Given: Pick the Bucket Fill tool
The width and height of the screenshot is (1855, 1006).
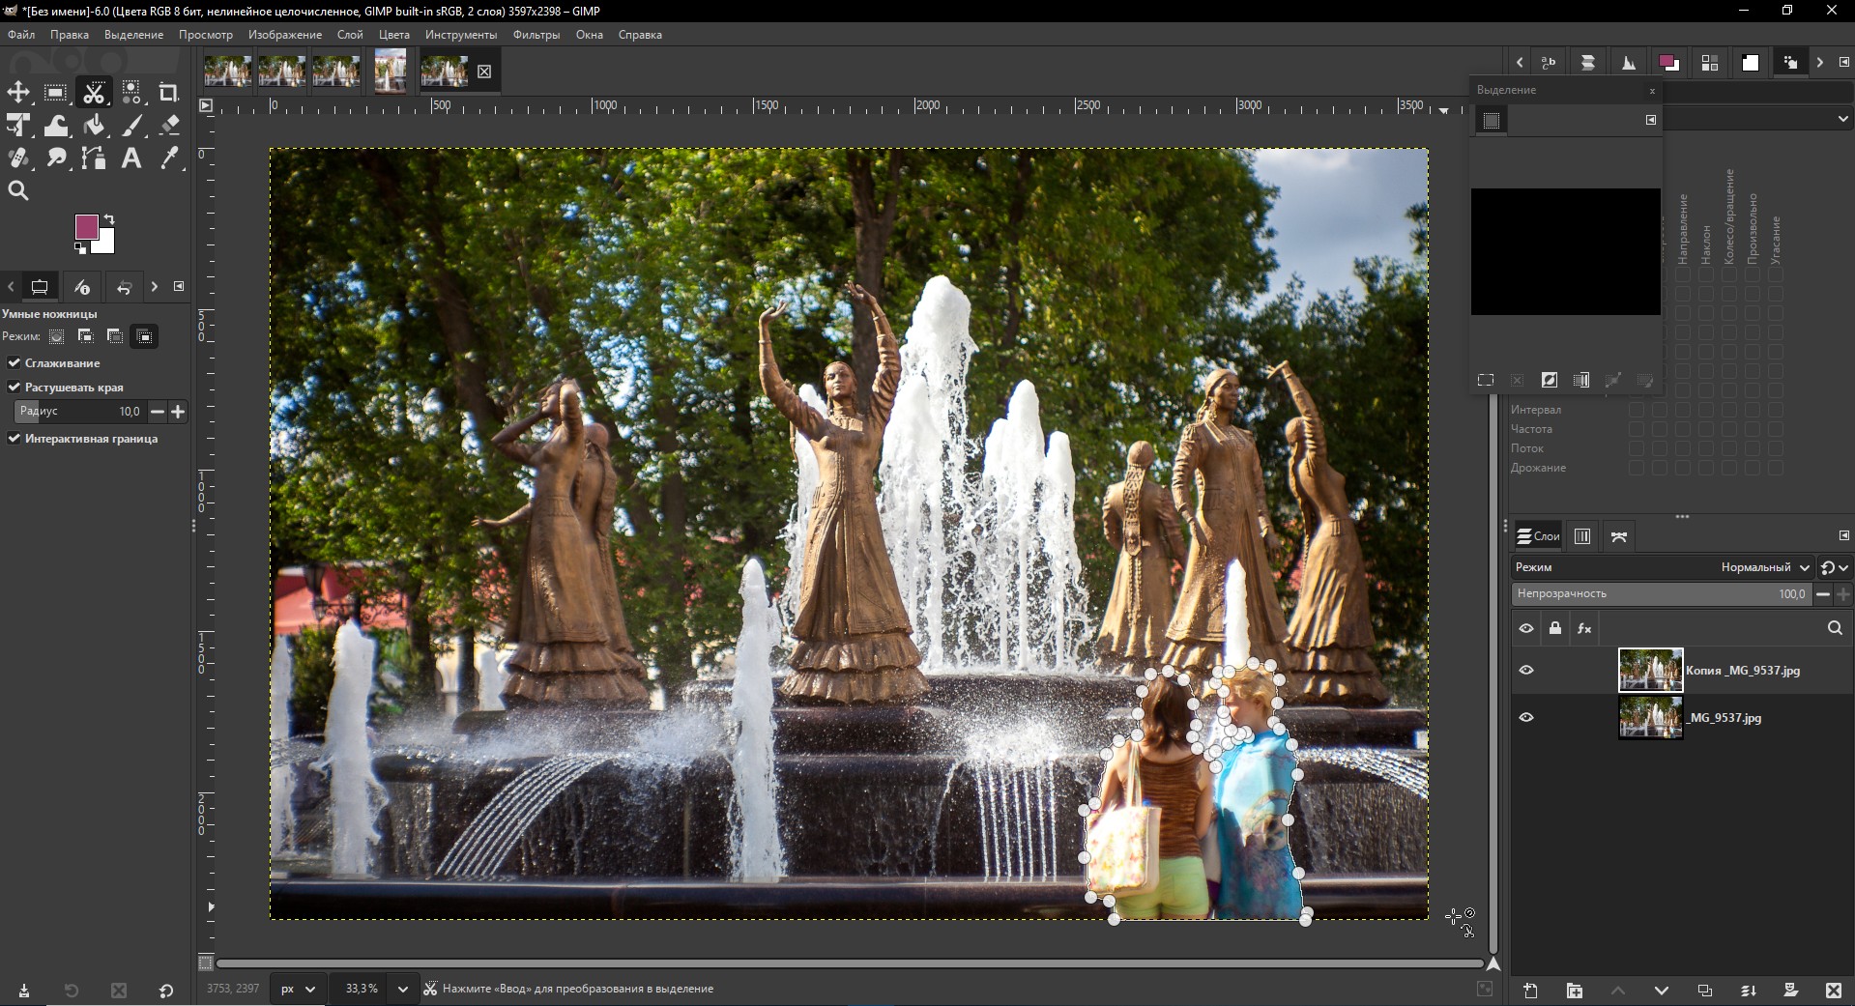Looking at the screenshot, I should [x=94, y=126].
